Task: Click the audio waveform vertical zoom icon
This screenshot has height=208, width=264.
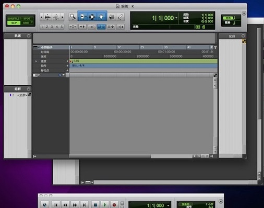Action: pos(47,17)
